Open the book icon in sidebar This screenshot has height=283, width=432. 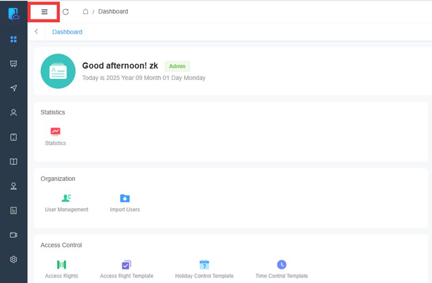(13, 161)
